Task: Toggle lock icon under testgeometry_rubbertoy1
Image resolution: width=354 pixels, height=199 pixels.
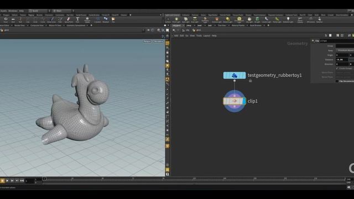Action: click(x=250, y=81)
